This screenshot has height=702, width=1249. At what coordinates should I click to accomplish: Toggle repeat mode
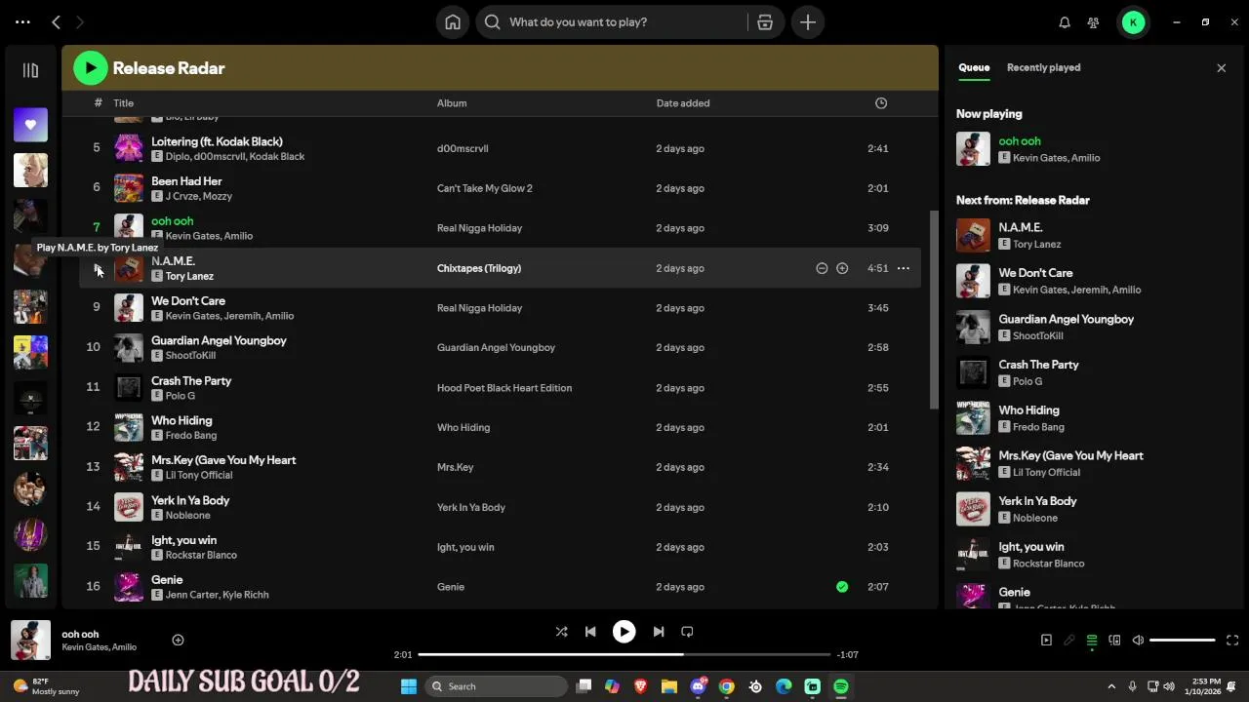[x=687, y=632]
